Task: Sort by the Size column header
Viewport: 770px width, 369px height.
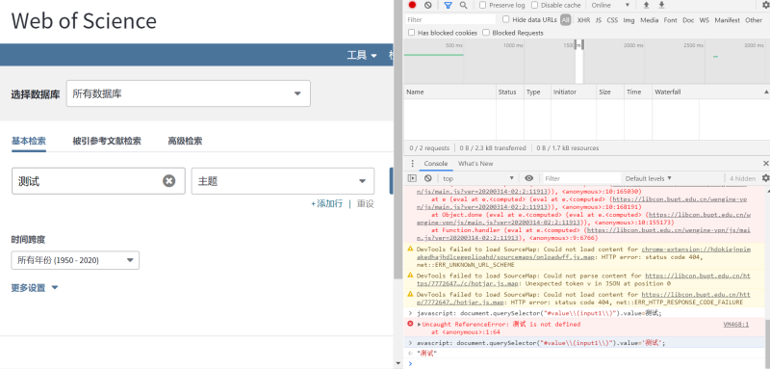Action: click(x=610, y=92)
